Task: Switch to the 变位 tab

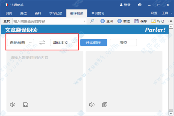Action: (23, 13)
